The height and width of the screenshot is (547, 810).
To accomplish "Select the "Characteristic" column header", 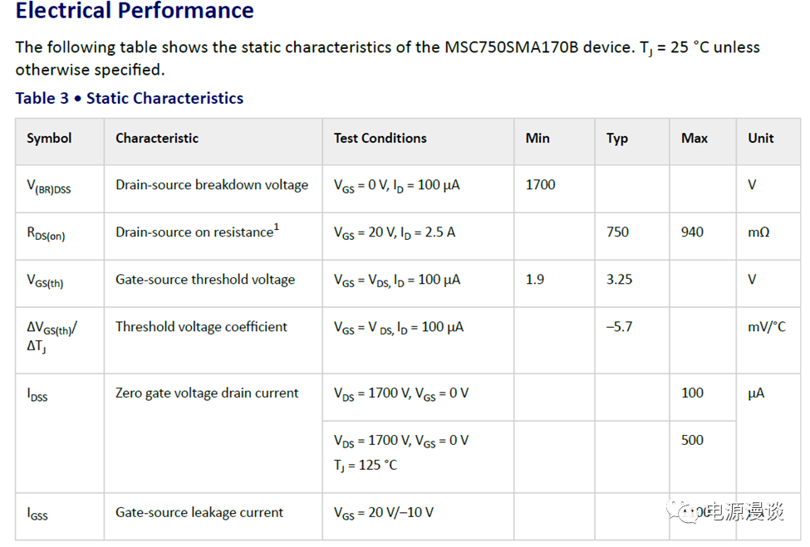I will [157, 139].
